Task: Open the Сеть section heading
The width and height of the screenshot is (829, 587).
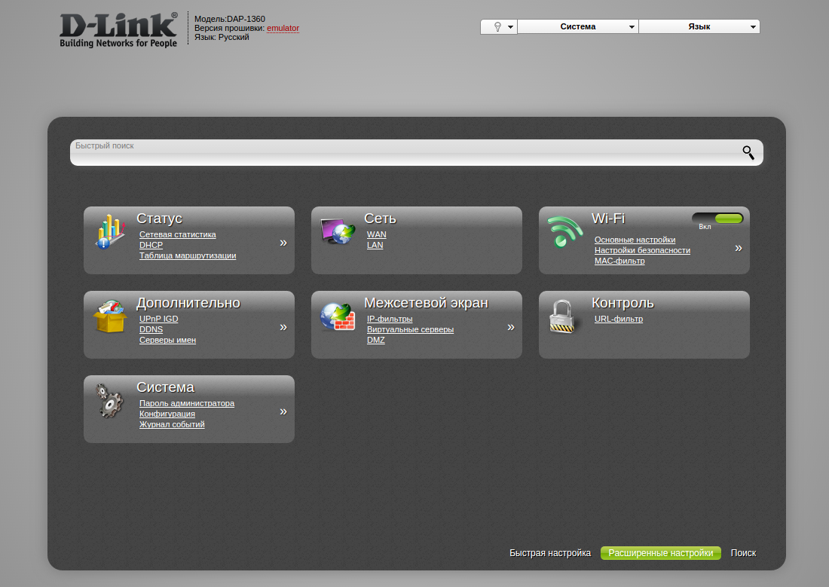Action: click(x=380, y=219)
